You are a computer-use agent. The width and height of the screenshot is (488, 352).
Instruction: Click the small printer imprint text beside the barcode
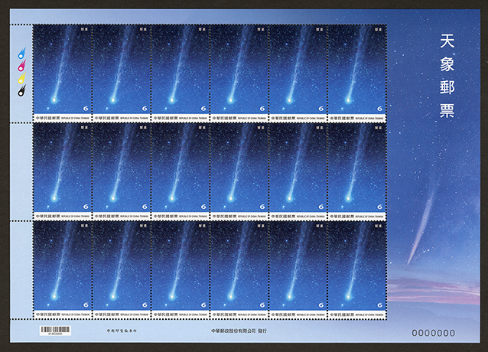[122, 331]
